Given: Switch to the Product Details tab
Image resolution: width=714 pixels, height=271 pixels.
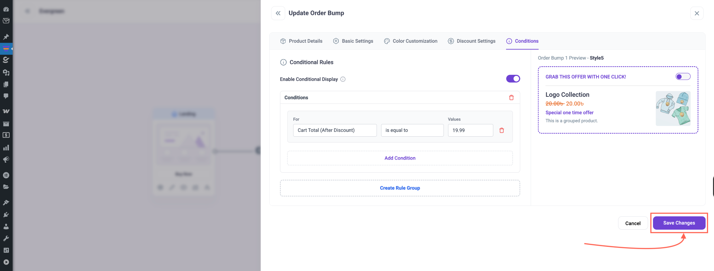Looking at the screenshot, I should pyautogui.click(x=301, y=41).
